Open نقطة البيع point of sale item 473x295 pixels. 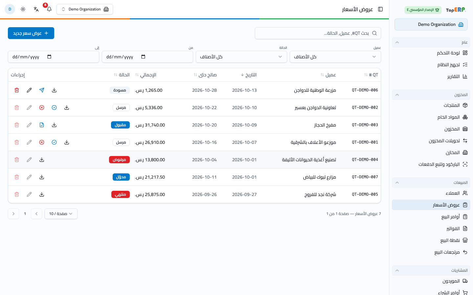pyautogui.click(x=431, y=240)
